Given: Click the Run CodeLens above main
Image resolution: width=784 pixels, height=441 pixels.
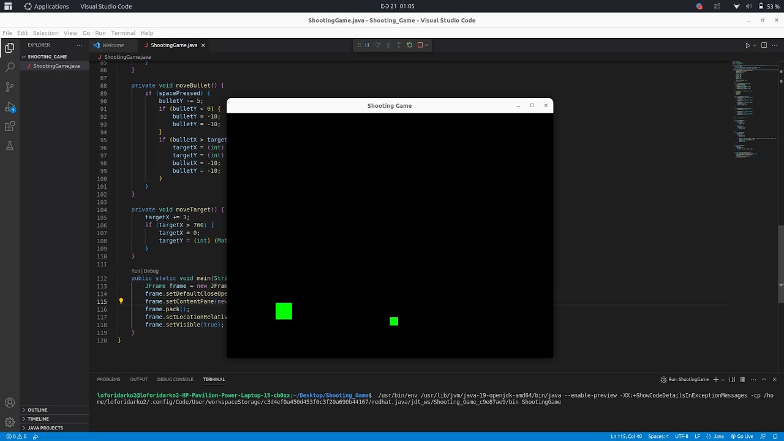Looking at the screenshot, I should [135, 271].
